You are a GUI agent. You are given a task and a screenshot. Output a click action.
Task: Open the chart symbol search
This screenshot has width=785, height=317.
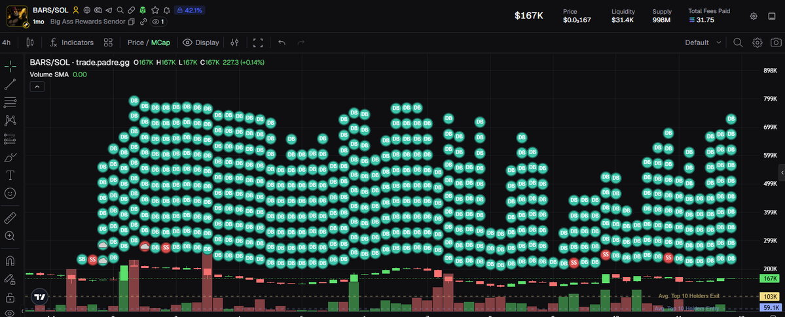pos(738,42)
